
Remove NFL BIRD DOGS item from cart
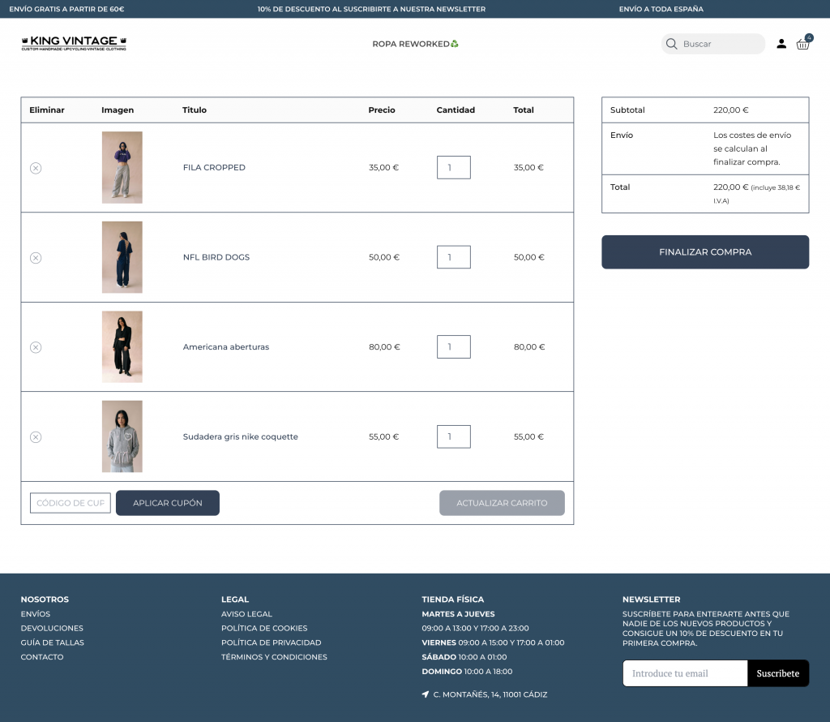point(36,258)
